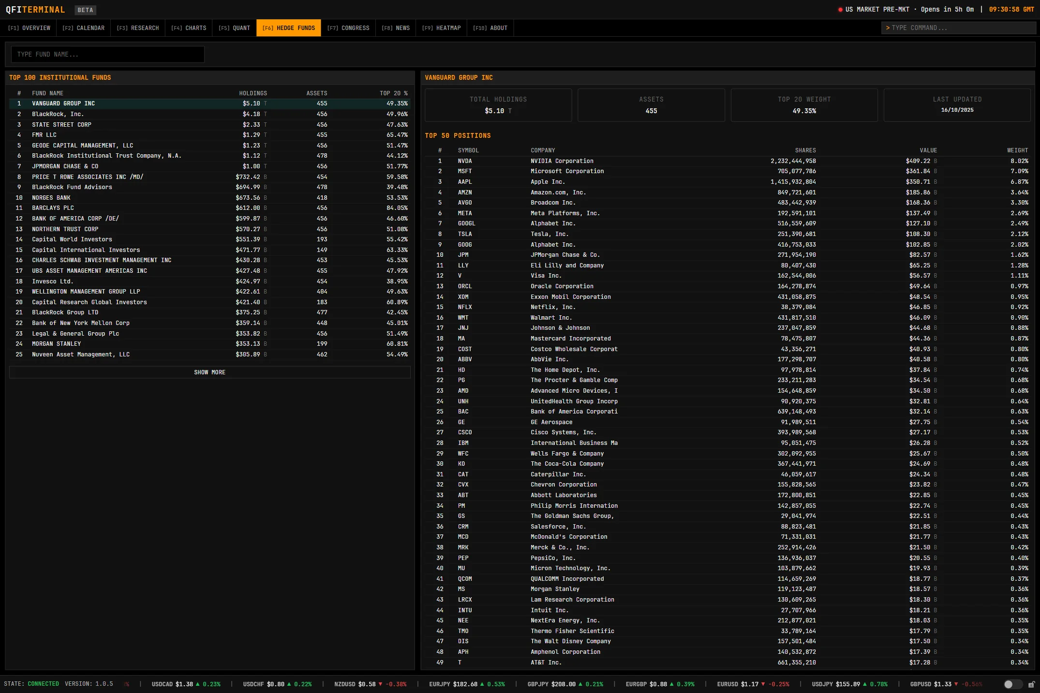1040x693 pixels.
Task: Click the red pre-market status indicator dot
Action: pyautogui.click(x=840, y=9)
